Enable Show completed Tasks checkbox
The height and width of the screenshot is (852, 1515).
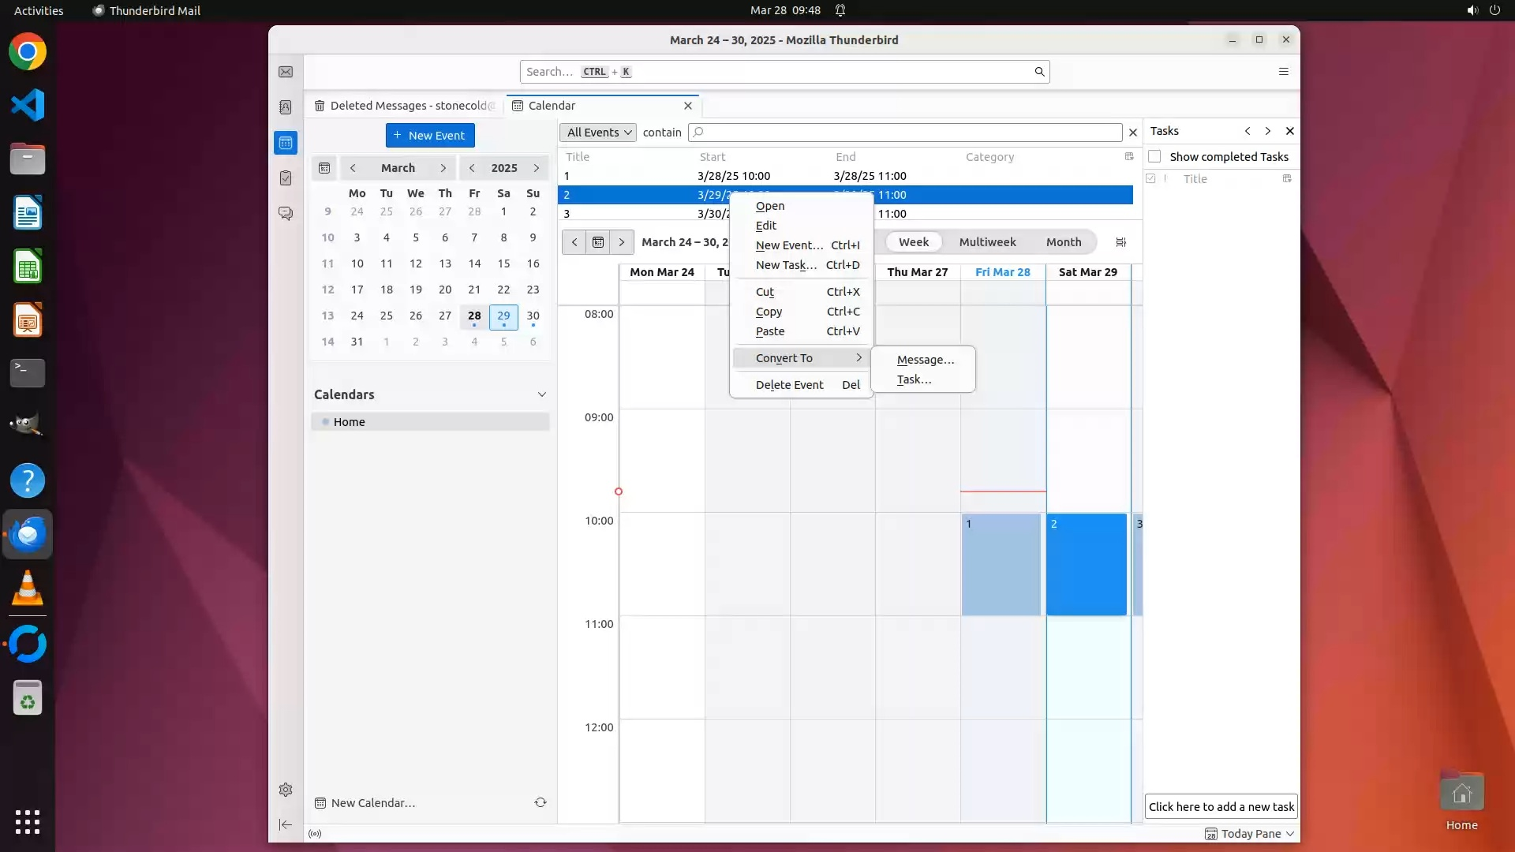pos(1155,156)
